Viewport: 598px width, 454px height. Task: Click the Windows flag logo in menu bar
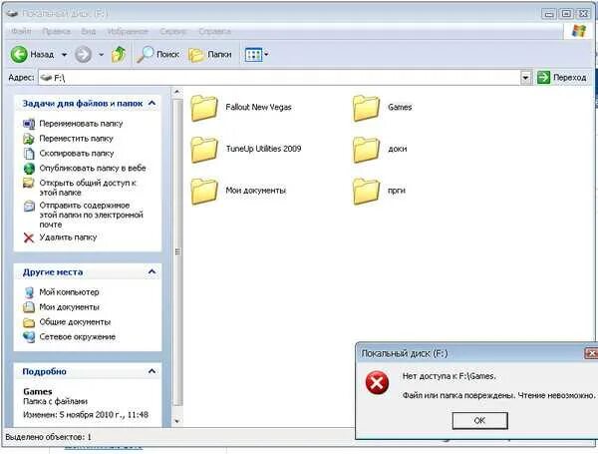click(x=578, y=31)
